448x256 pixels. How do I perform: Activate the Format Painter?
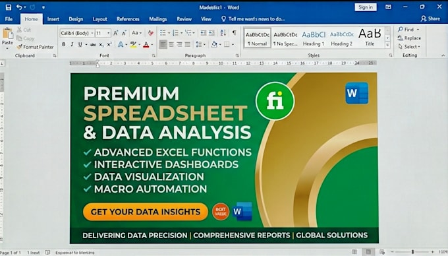pyautogui.click(x=35, y=47)
